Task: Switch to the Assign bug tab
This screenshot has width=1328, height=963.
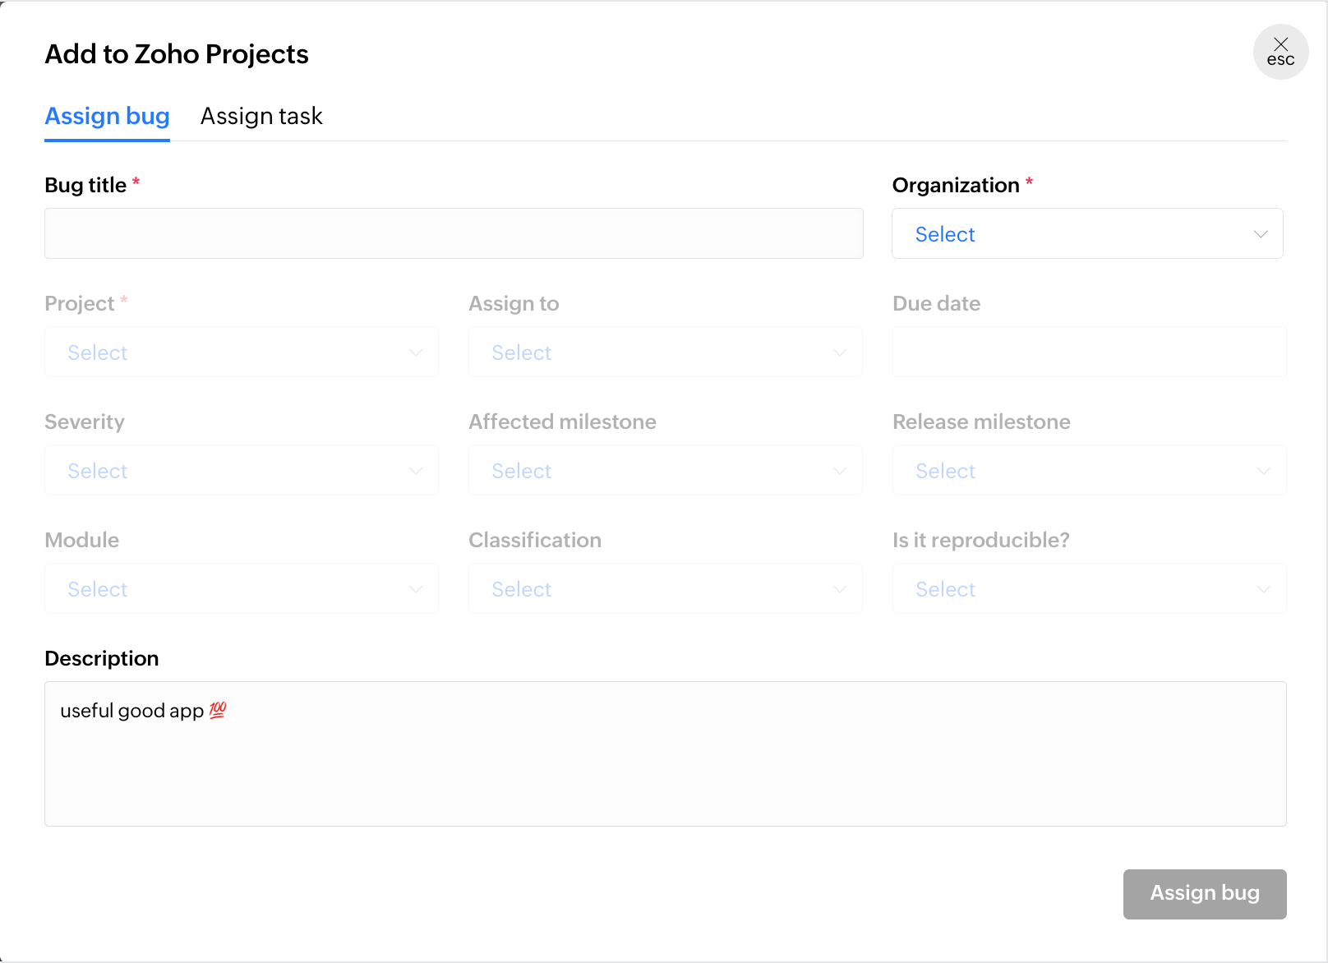Action: coord(107,117)
